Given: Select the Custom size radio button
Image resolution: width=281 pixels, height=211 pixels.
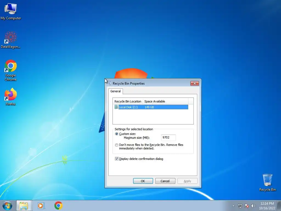Looking at the screenshot, I should (x=117, y=134).
